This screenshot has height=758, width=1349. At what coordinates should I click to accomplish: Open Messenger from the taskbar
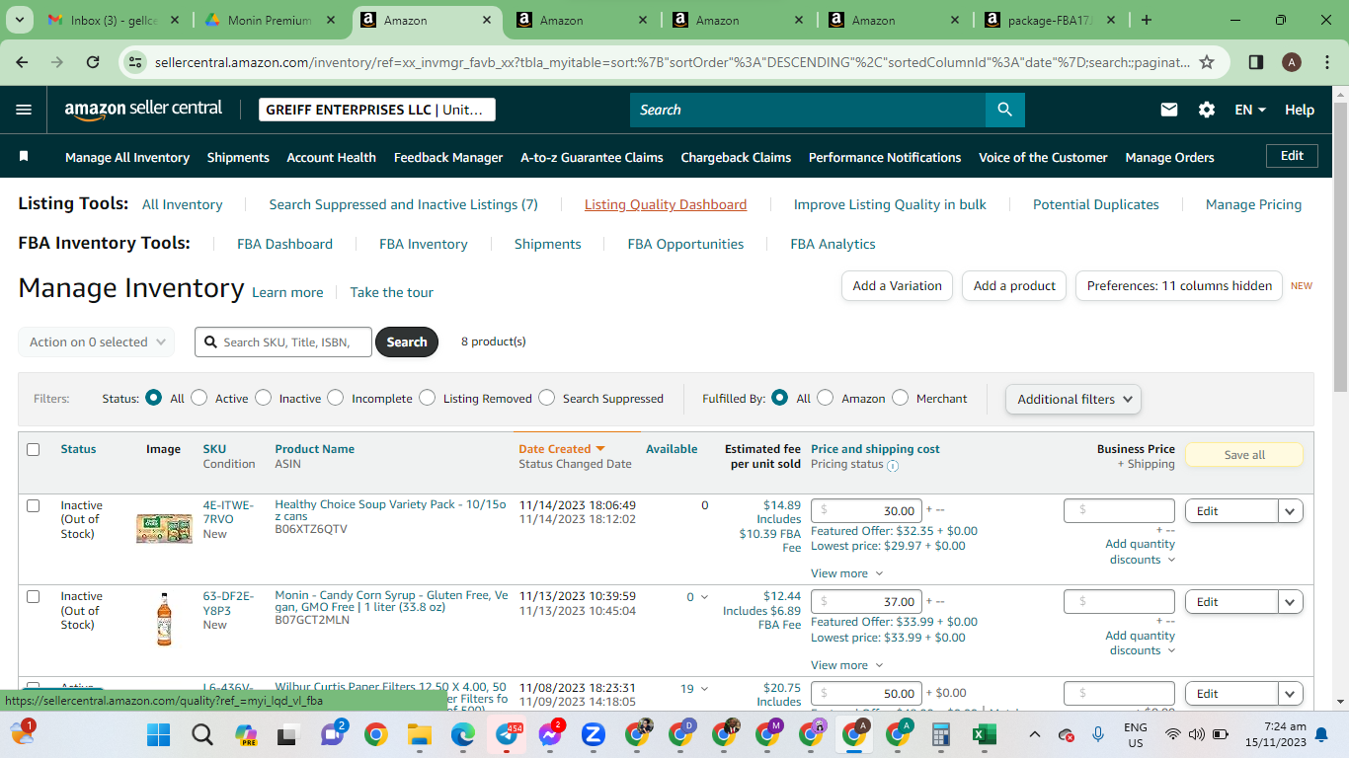coord(551,734)
